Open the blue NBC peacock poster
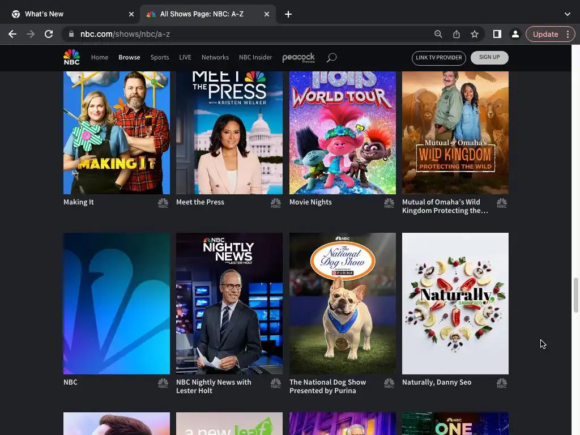Screen dimensions: 580x435 tap(117, 304)
